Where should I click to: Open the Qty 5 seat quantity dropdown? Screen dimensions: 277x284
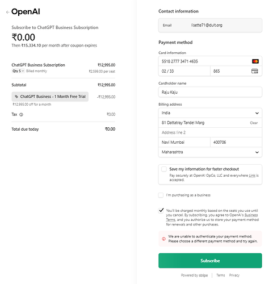click(18, 71)
